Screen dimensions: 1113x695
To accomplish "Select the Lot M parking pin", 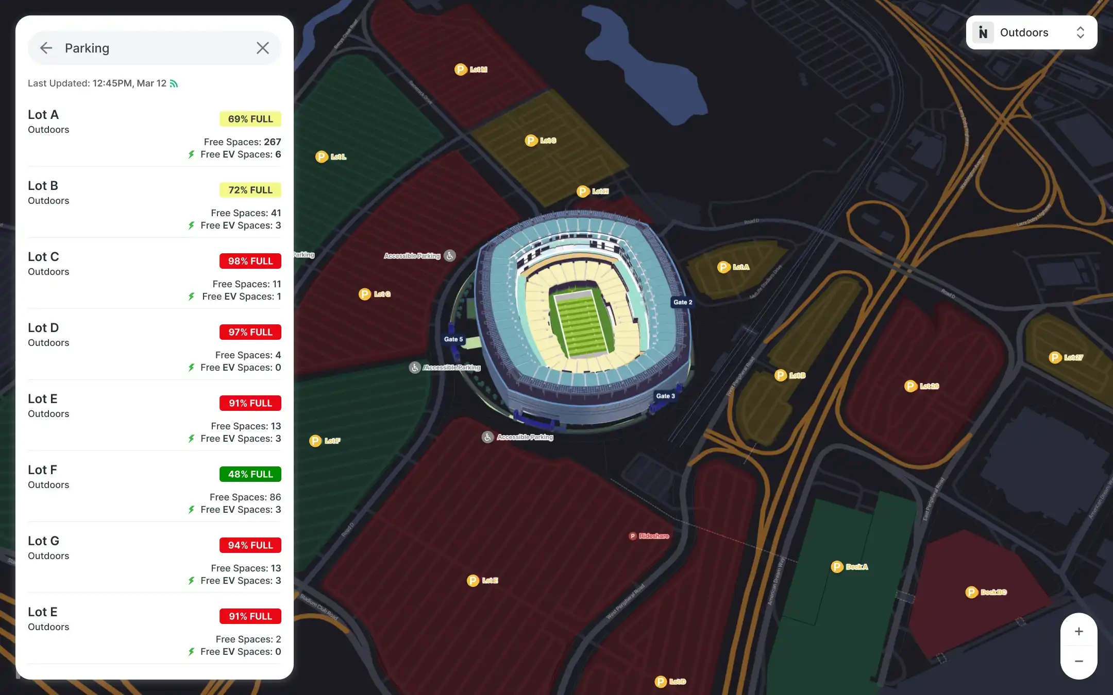I will pyautogui.click(x=461, y=69).
